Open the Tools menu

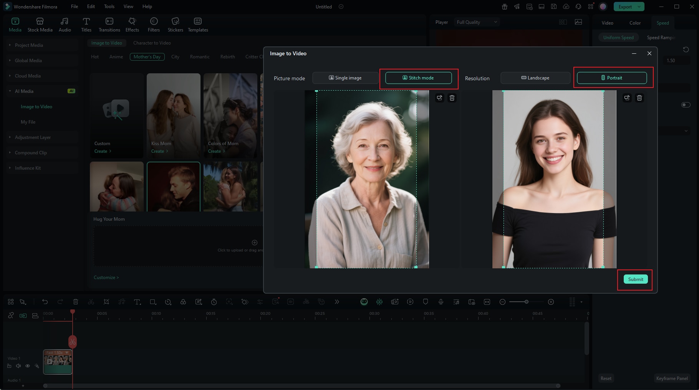(x=109, y=7)
